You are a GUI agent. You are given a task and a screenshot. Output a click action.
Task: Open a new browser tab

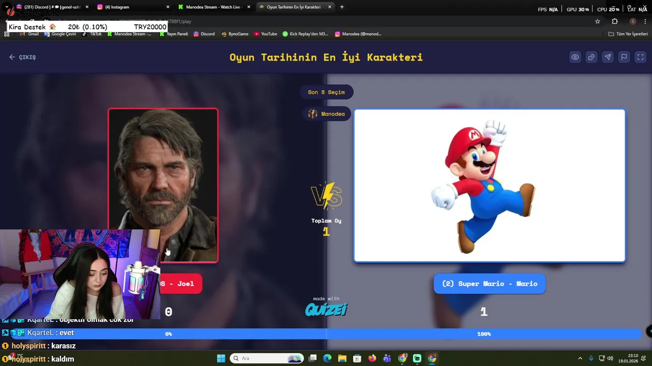pyautogui.click(x=342, y=7)
